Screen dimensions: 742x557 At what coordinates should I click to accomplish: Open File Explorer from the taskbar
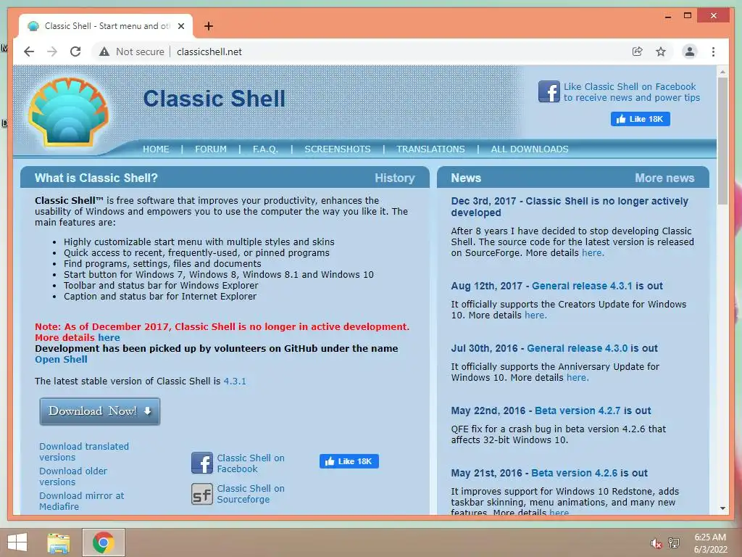(x=59, y=542)
